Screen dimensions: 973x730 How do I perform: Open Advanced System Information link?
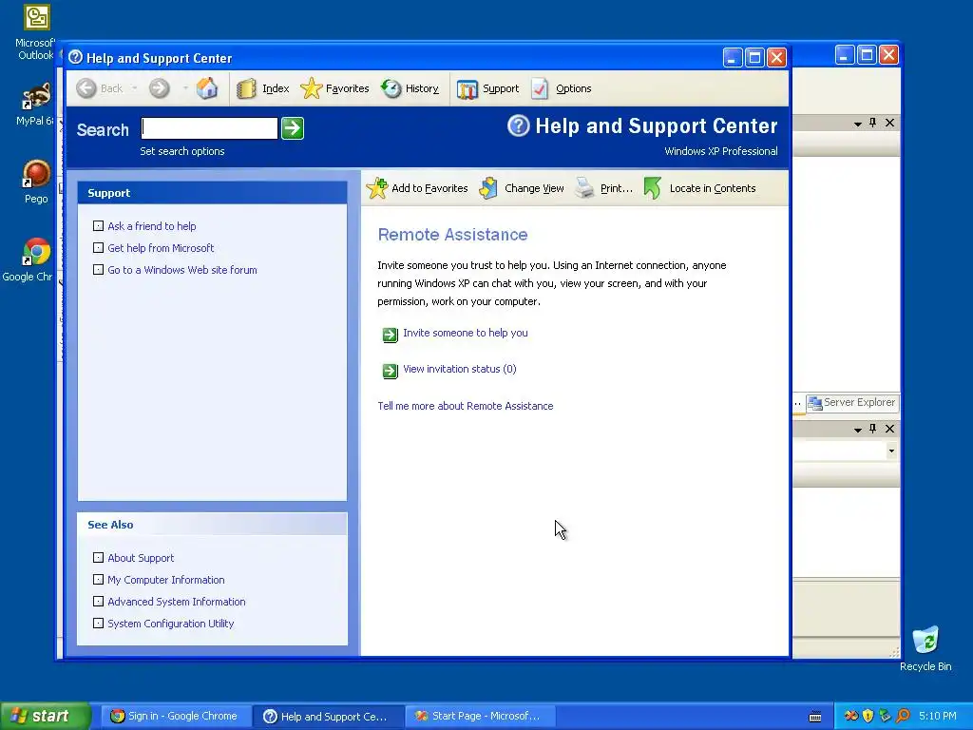pyautogui.click(x=176, y=601)
